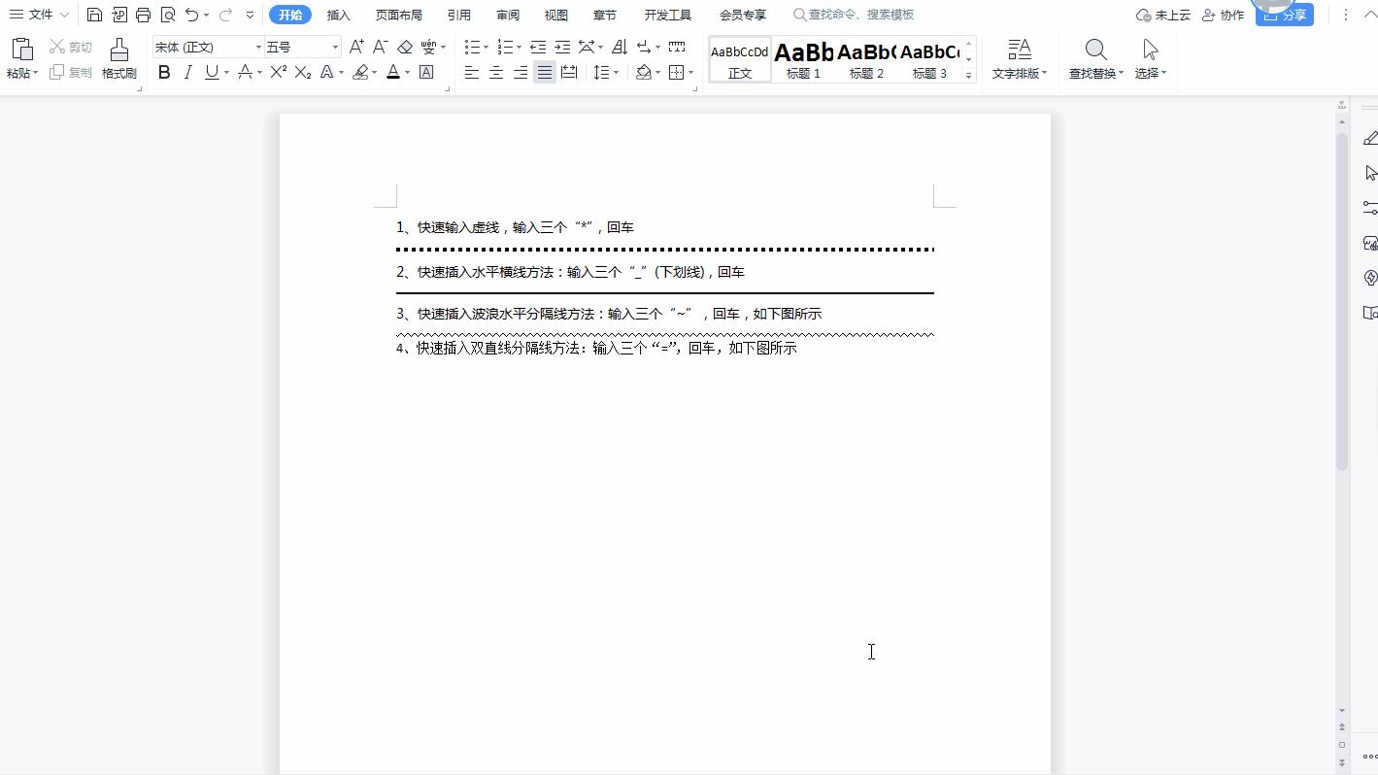Enable strikethrough formatting
This screenshot has width=1378, height=775.
(x=245, y=72)
